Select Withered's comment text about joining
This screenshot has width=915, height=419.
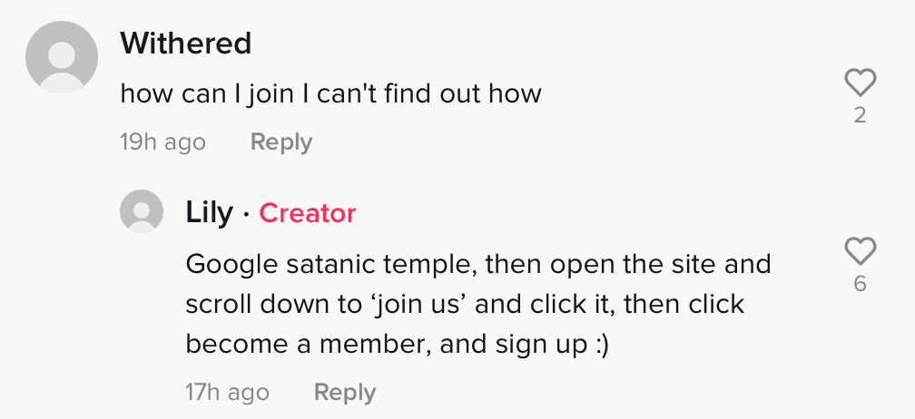[x=330, y=93]
